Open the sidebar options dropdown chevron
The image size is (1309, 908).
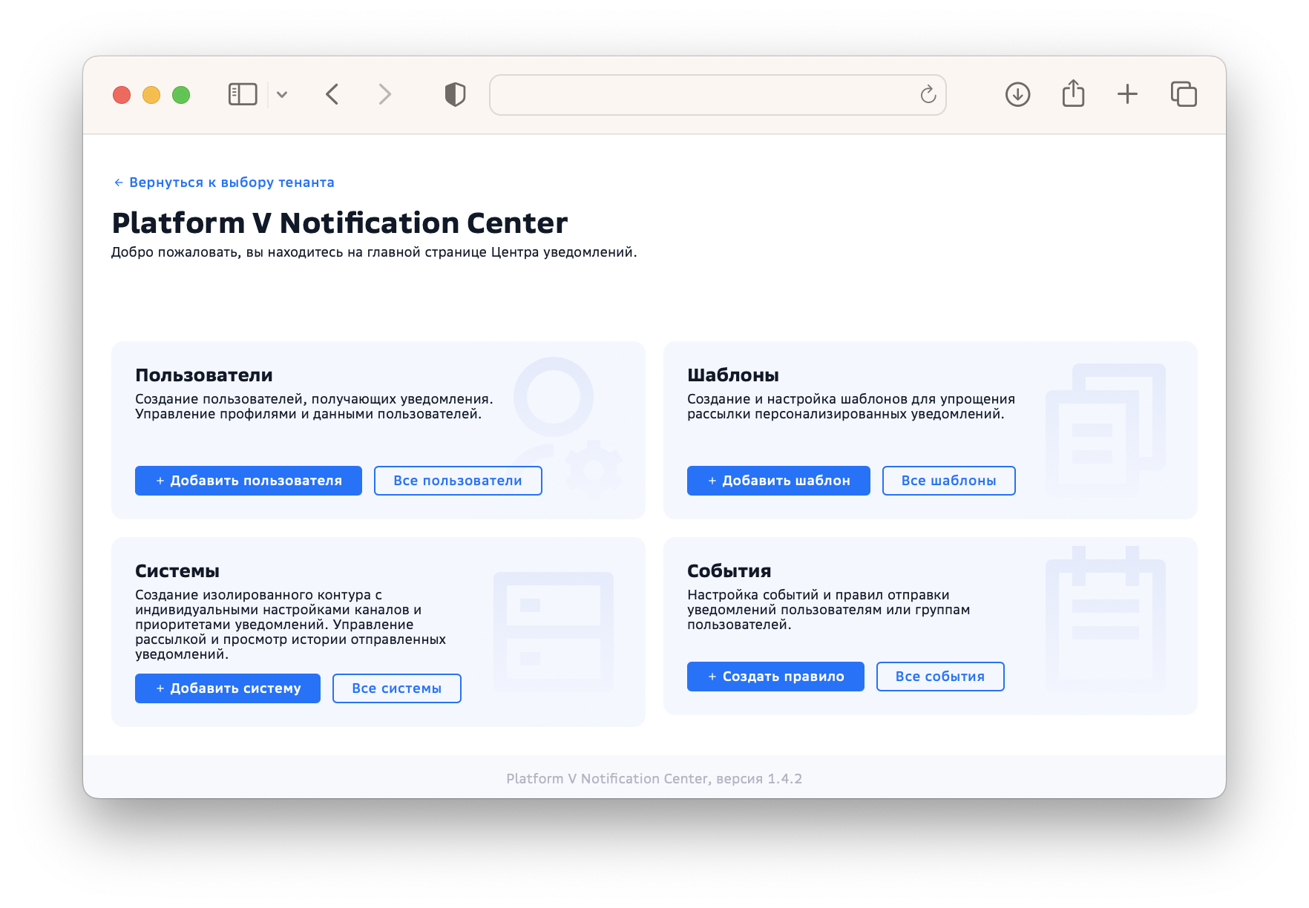[x=282, y=94]
